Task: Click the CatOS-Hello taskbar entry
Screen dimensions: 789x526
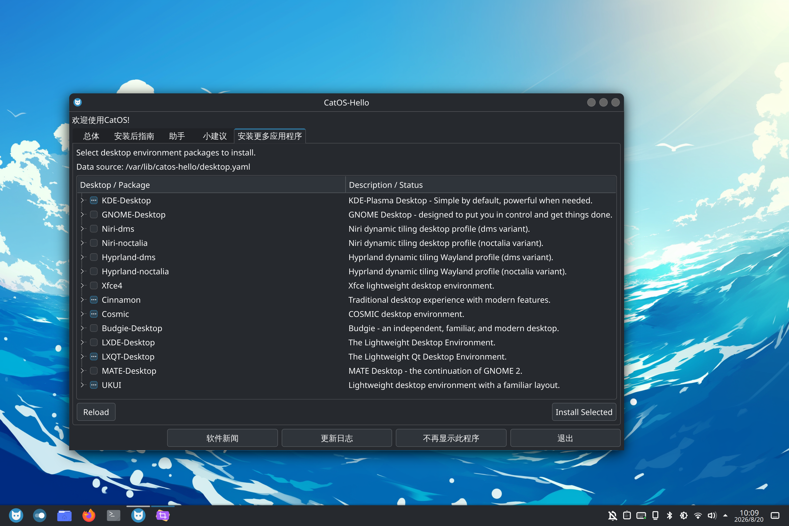Action: pos(138,515)
